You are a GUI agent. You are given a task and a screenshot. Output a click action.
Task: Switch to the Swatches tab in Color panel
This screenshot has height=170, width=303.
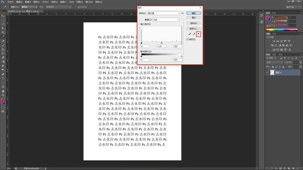point(274,13)
